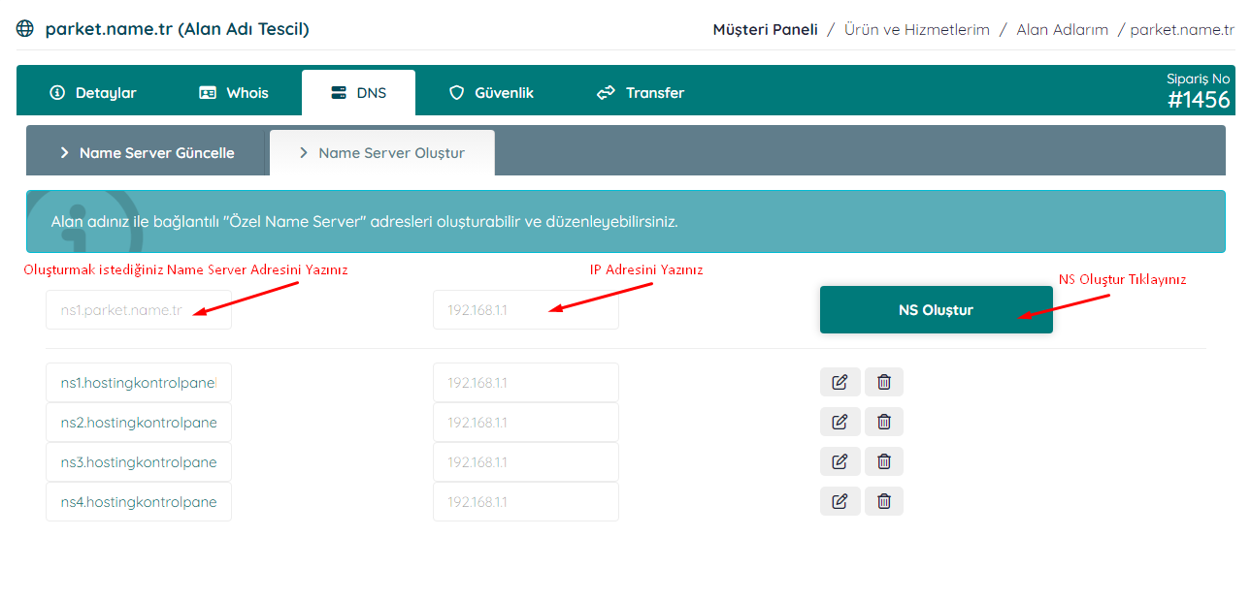Click the trash icon for ns1.hostingkontrolpanel
1251x600 pixels.
click(x=884, y=382)
